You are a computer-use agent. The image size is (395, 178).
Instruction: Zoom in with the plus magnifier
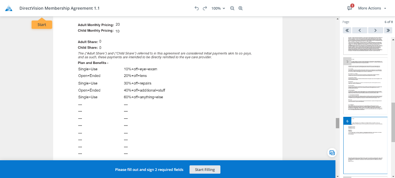coord(240,8)
